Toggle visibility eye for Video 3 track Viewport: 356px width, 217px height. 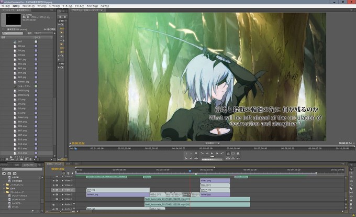coord(53,189)
